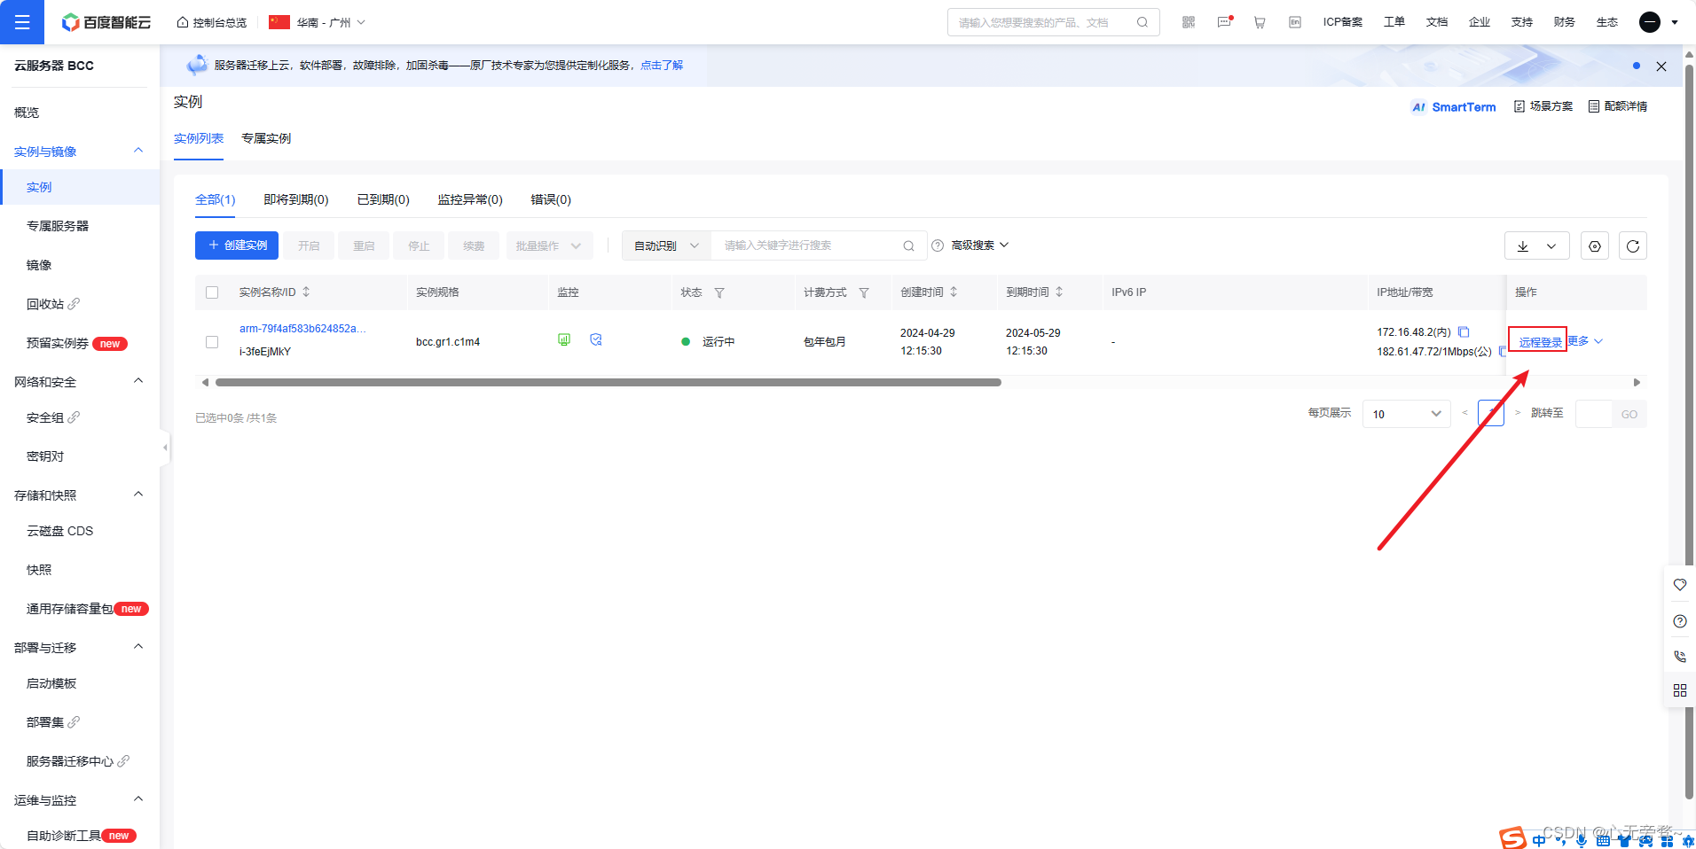The image size is (1696, 849).
Task: Open 企业 in the top menu
Action: (x=1480, y=22)
